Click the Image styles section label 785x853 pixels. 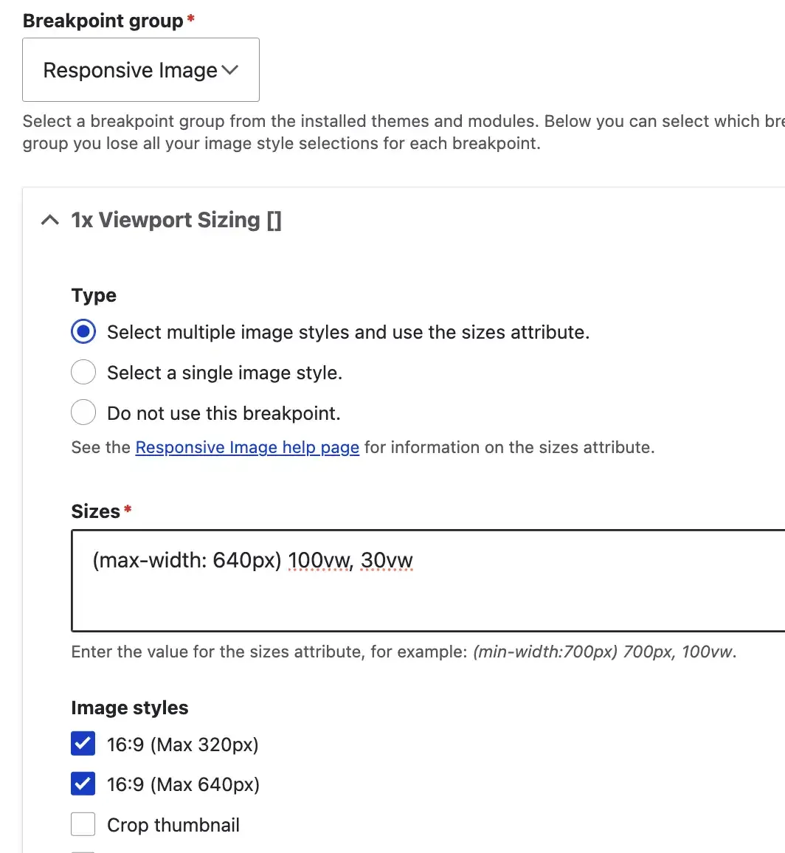click(129, 707)
